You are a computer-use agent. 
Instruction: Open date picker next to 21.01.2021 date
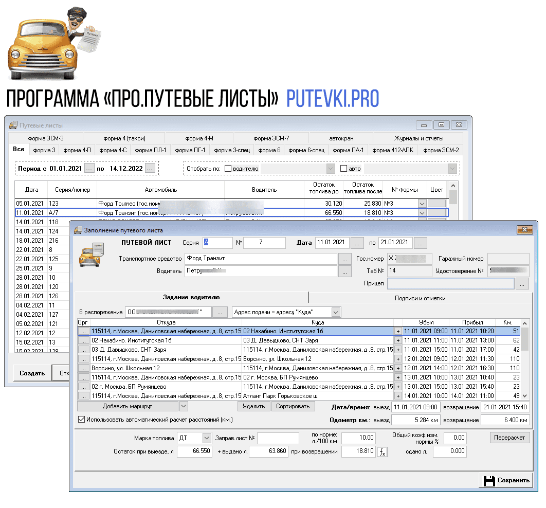(420, 243)
